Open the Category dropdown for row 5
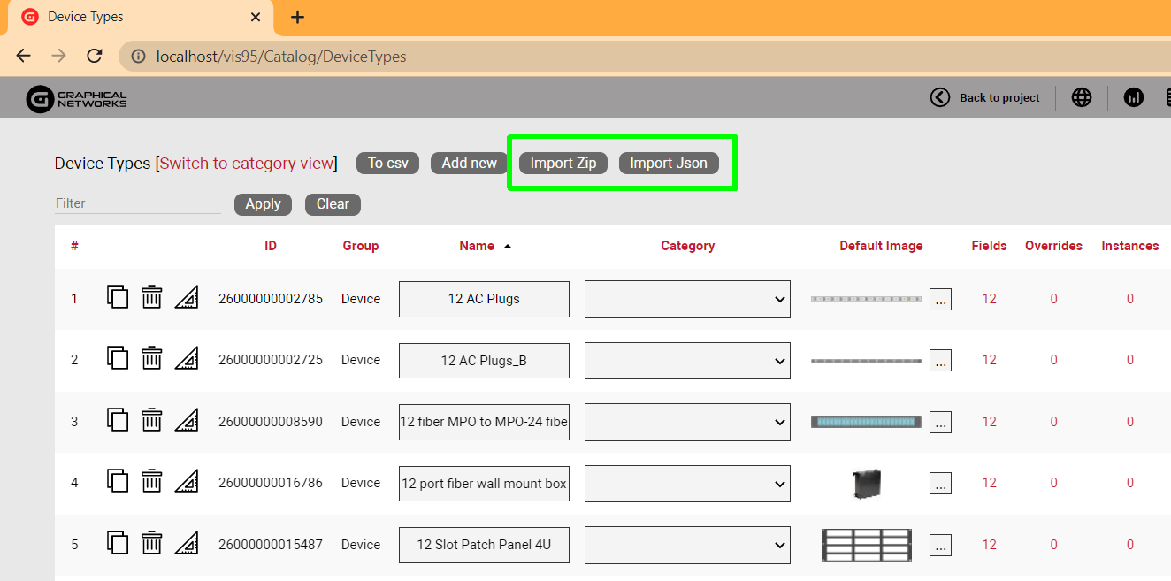The height and width of the screenshot is (581, 1171). (686, 545)
